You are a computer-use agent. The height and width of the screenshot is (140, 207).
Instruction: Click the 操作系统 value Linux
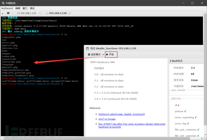[x=194, y=80]
